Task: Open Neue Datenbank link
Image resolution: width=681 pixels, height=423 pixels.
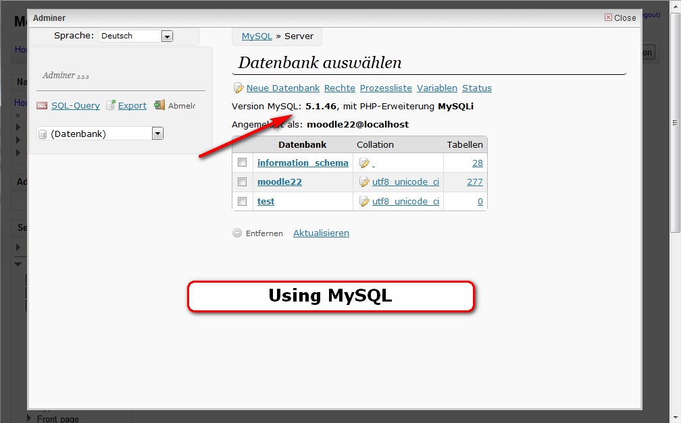Action: [x=282, y=88]
